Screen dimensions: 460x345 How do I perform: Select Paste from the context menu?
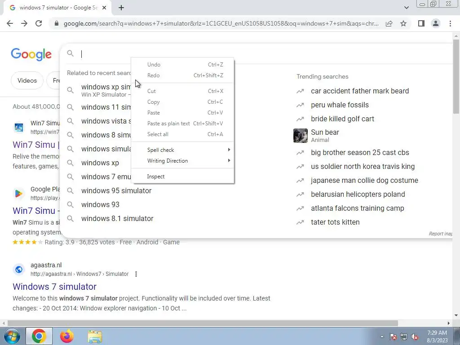coord(182,113)
